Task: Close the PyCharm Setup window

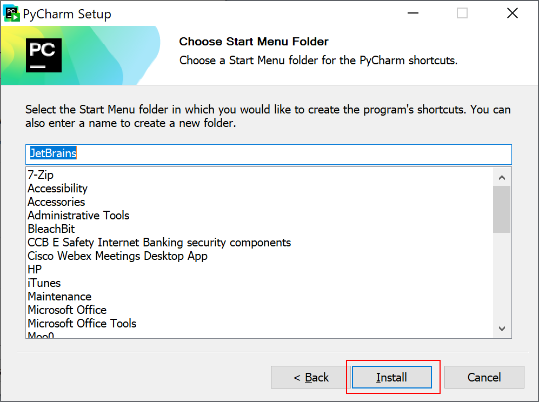Action: point(512,14)
